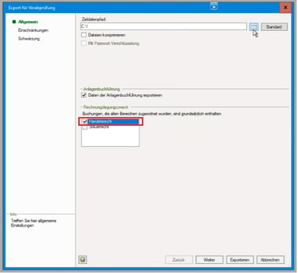The height and width of the screenshot is (273, 298).
Task: Open the Schwärzung section
Action: 29,39
